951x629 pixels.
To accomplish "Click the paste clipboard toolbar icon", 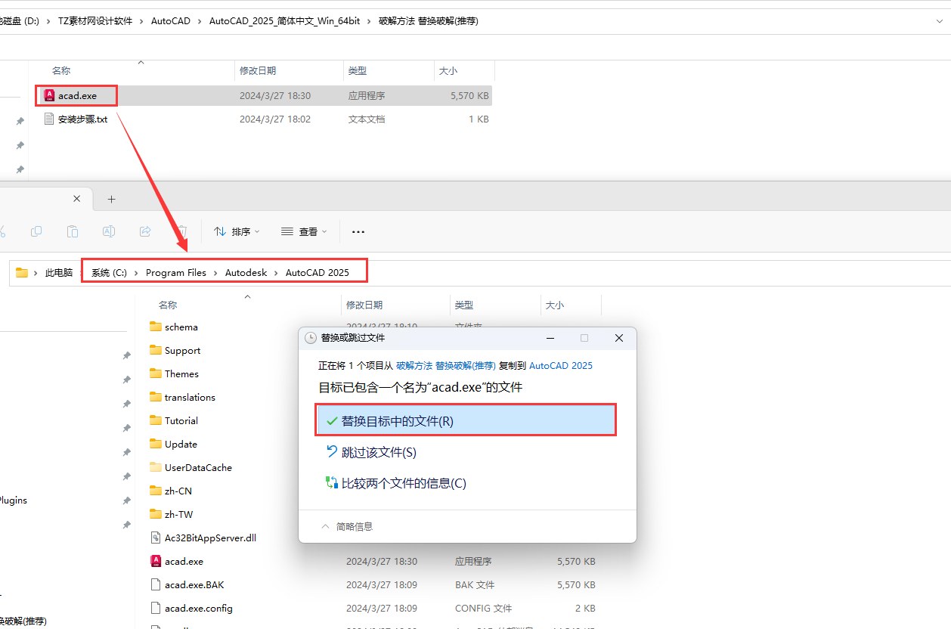I will tap(73, 231).
